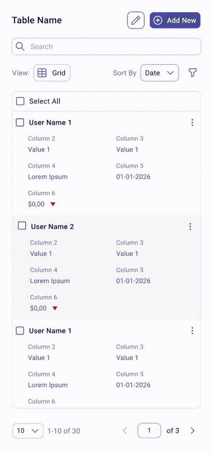Tick the first User Name 1 checkbox
Viewport: 211px width, 453px height.
(20, 123)
